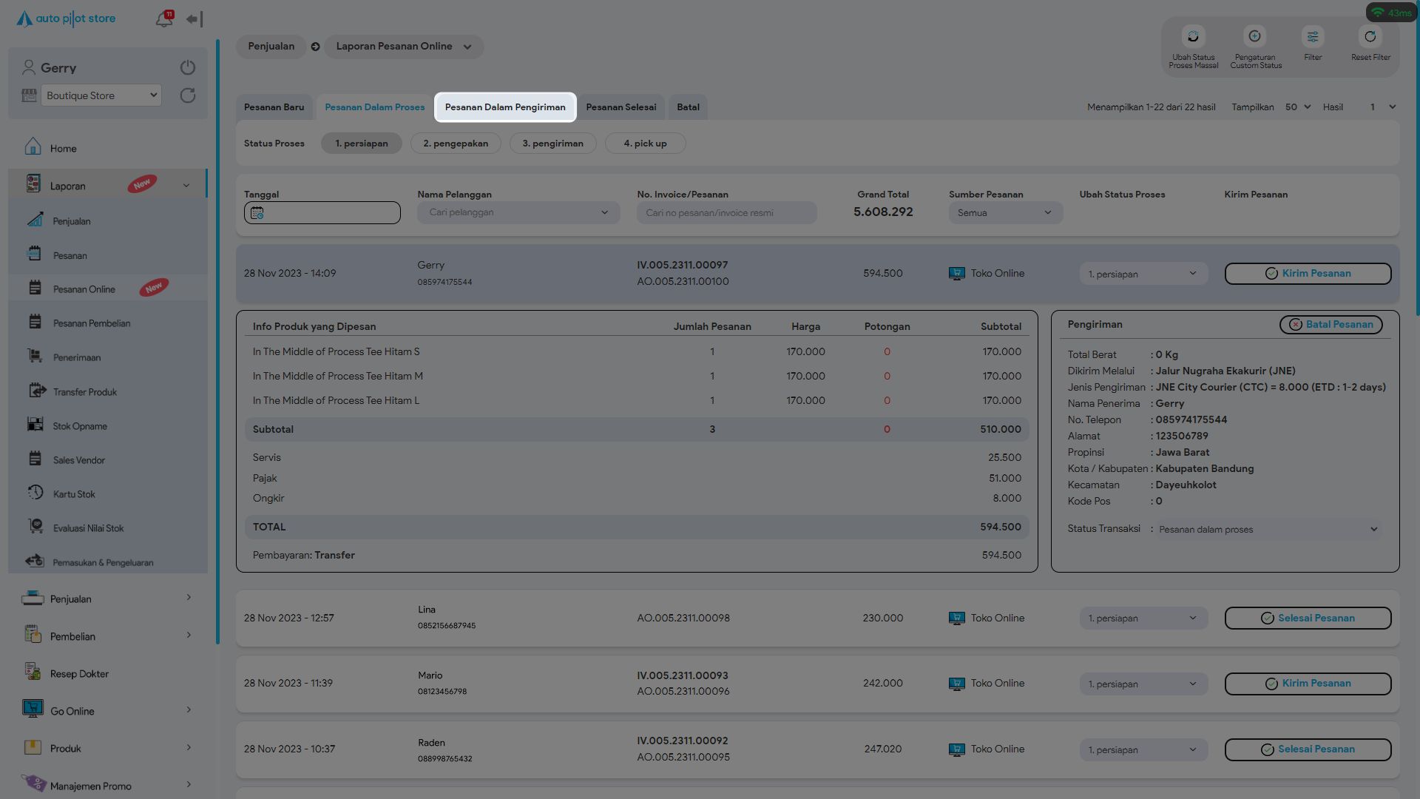Switch to Pesanan Selesai tab
The width and height of the screenshot is (1420, 799).
pyautogui.click(x=621, y=107)
